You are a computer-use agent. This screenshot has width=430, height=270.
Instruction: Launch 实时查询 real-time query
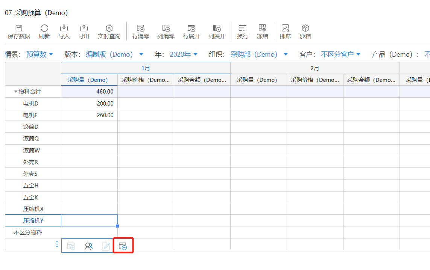click(109, 29)
